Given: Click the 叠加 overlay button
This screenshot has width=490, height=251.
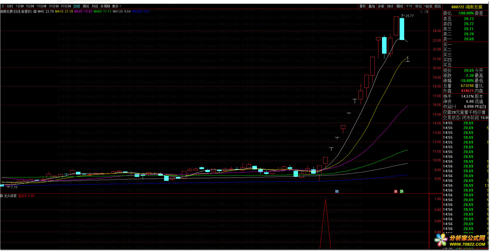Looking at the screenshot, I should pyautogui.click(x=372, y=6).
